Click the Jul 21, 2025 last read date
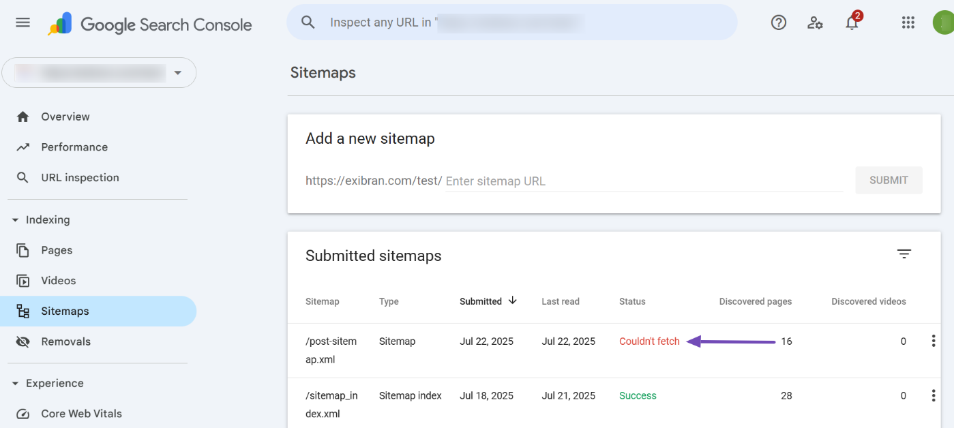Image resolution: width=954 pixels, height=428 pixels. [568, 396]
